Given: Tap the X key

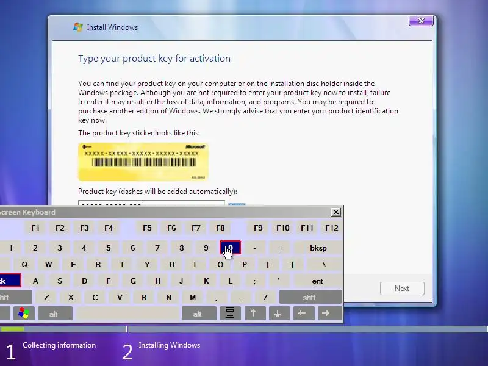Looking at the screenshot, I should click(71, 297).
